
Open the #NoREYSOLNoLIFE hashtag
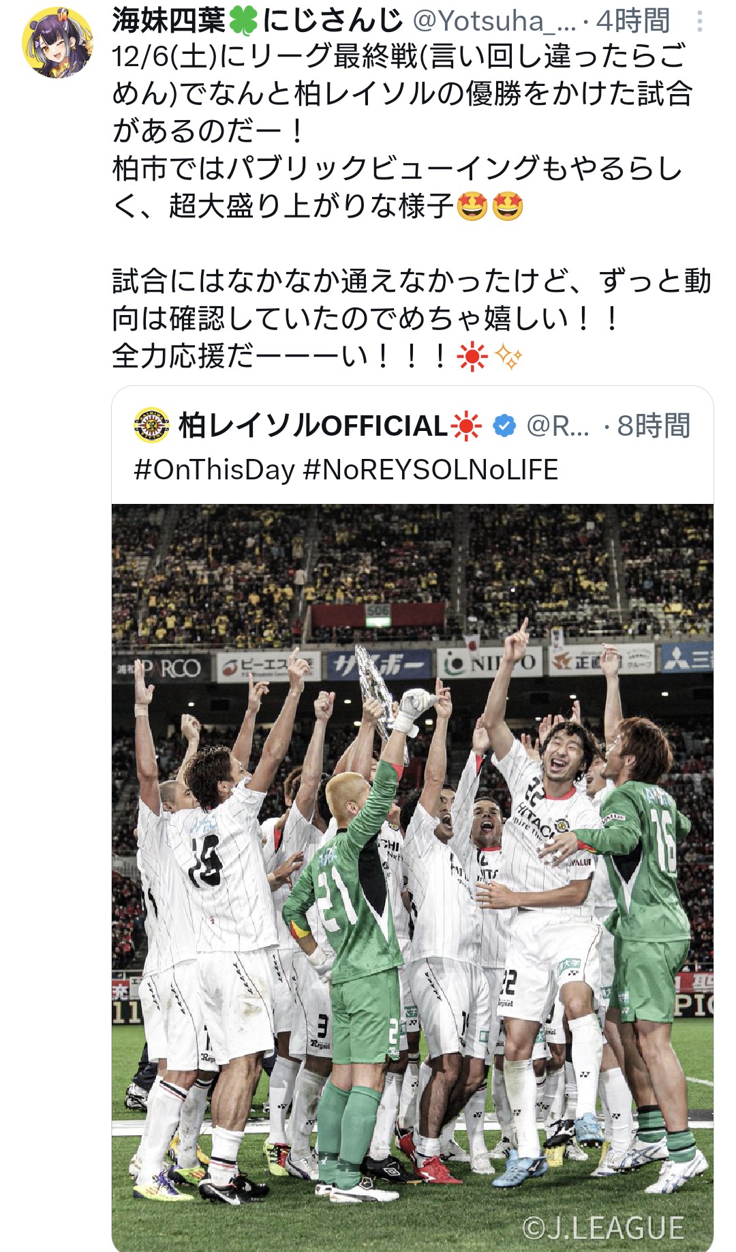point(431,470)
